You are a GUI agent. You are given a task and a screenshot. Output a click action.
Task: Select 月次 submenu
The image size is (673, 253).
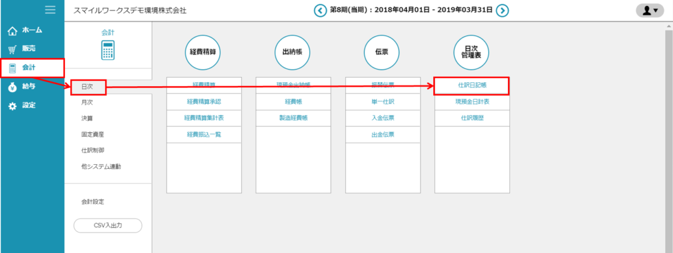tap(87, 103)
